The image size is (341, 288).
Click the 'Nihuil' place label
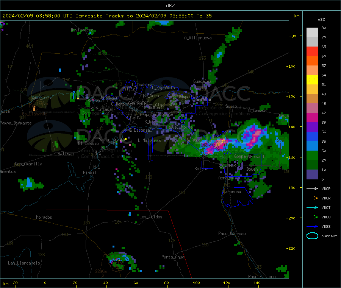point(89,173)
